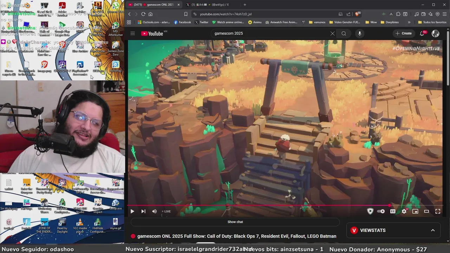Image resolution: width=450 pixels, height=253 pixels.
Task: Expand hidden bookmarks chevron
Action: (409, 22)
